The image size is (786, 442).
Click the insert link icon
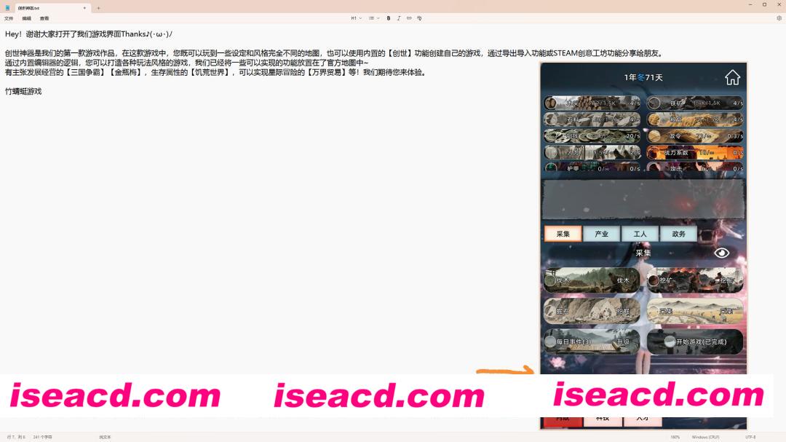point(409,18)
